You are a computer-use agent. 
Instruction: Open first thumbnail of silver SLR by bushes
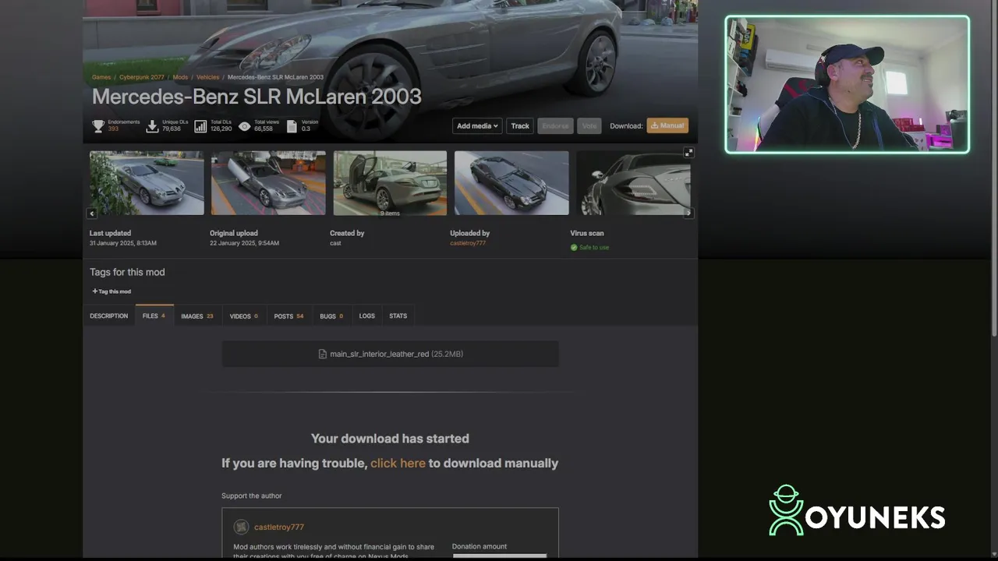pos(147,183)
